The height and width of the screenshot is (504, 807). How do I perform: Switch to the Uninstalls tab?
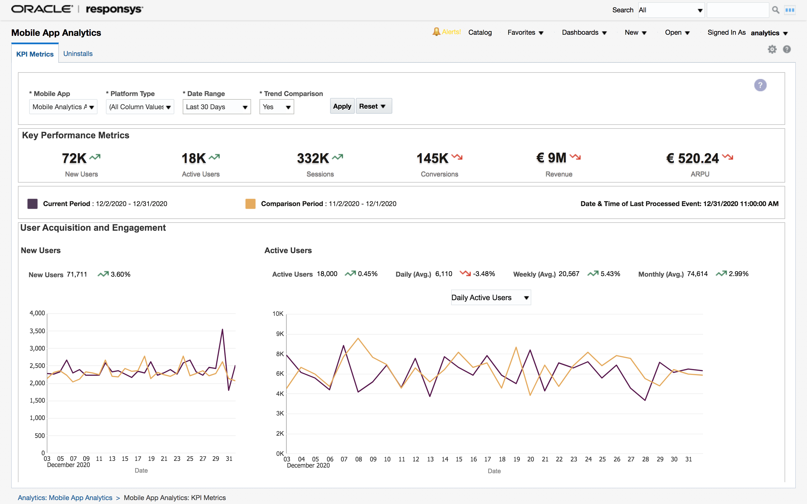click(78, 53)
